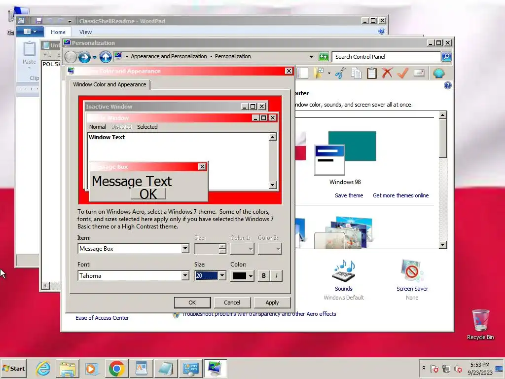505x379 pixels.
Task: Open the Sounds settings icon
Action: point(344,271)
